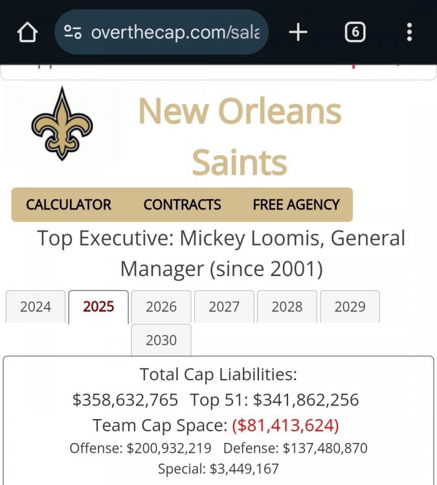437x485 pixels.
Task: Tap the overthecap.com address bar
Action: click(175, 32)
